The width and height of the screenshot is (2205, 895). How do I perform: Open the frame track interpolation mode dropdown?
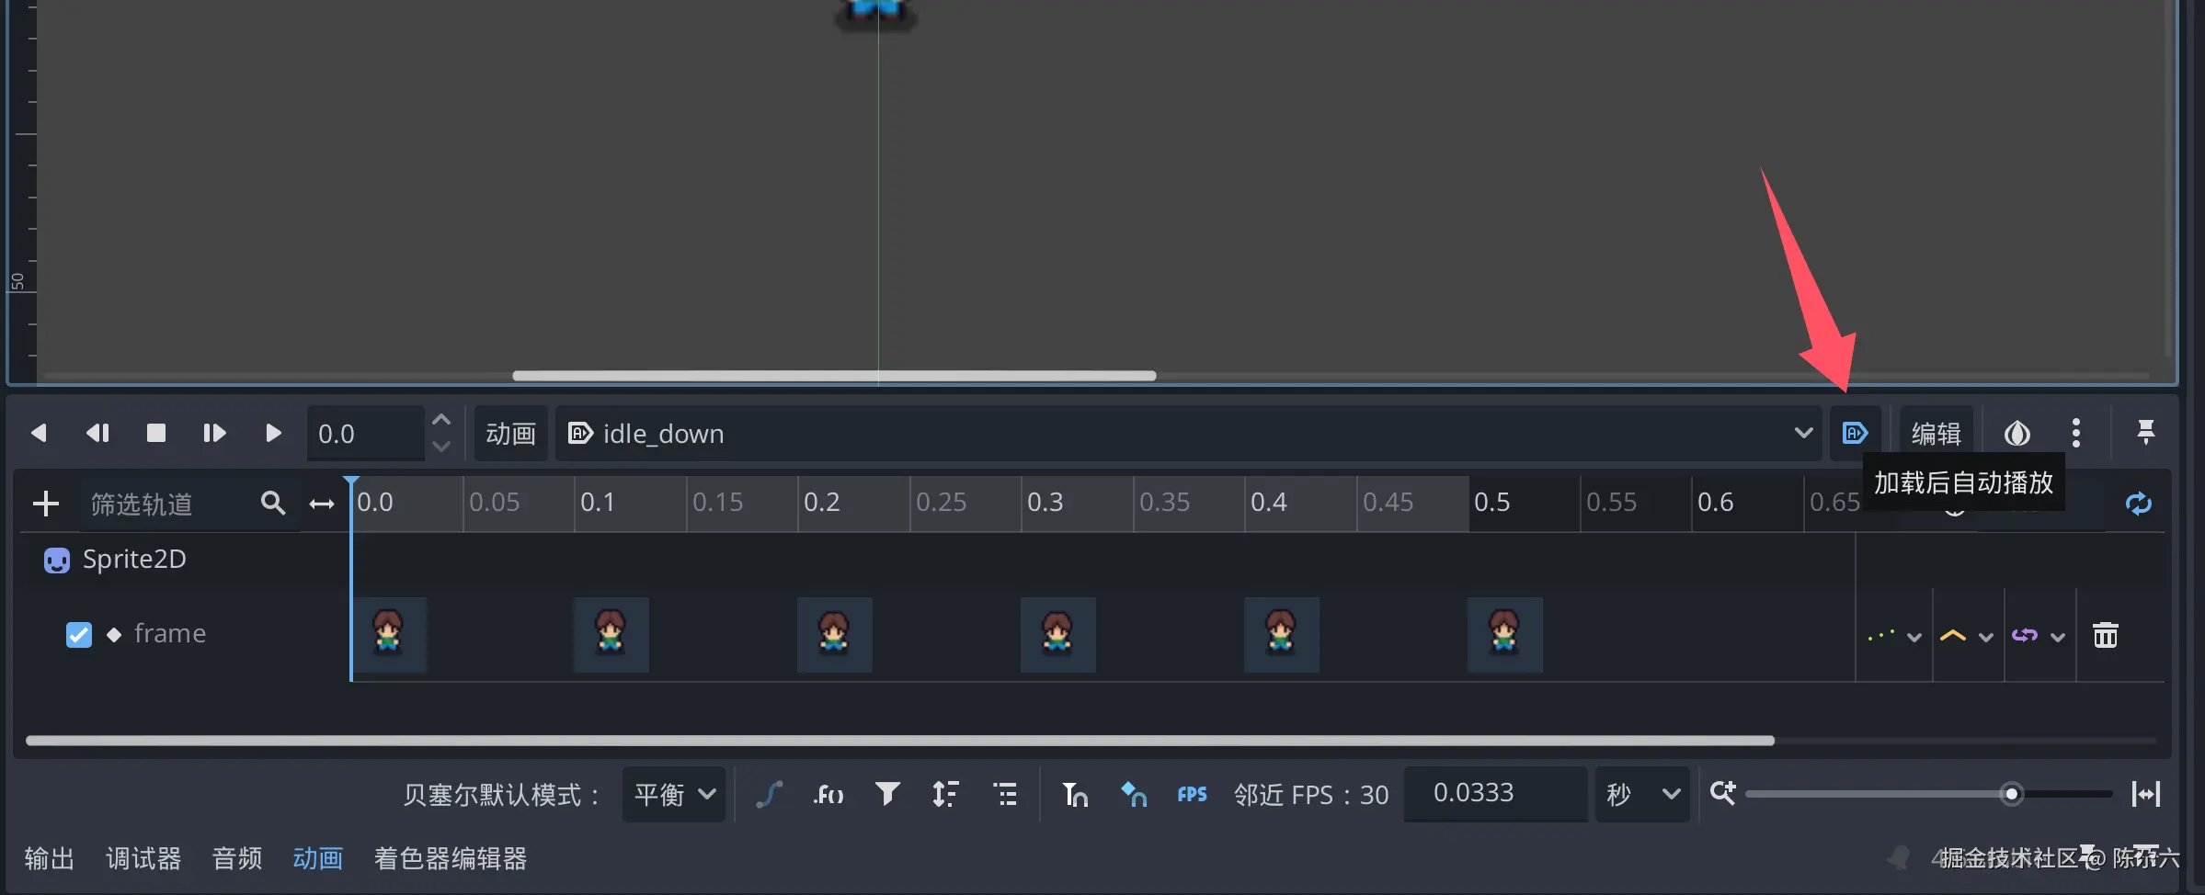(1966, 636)
